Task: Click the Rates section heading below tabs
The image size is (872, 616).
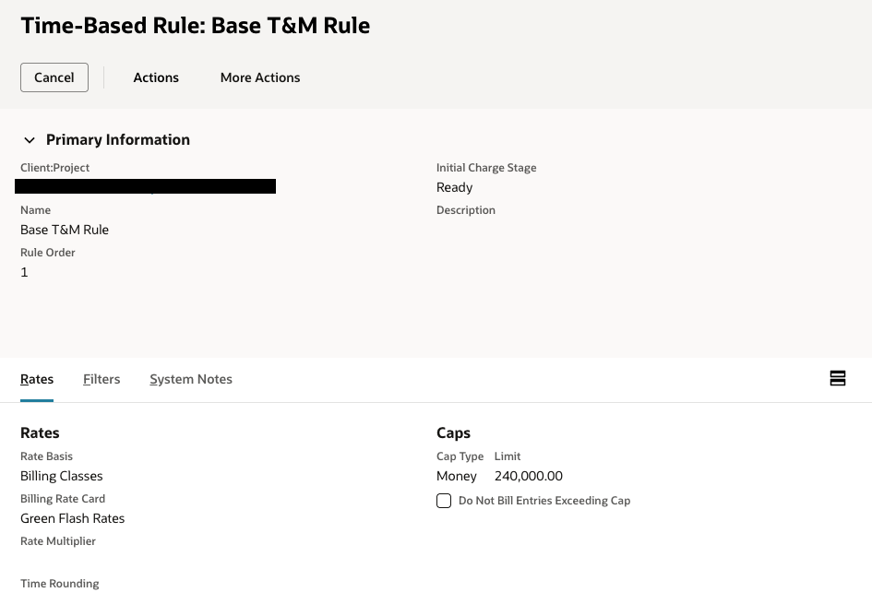Action: point(40,432)
